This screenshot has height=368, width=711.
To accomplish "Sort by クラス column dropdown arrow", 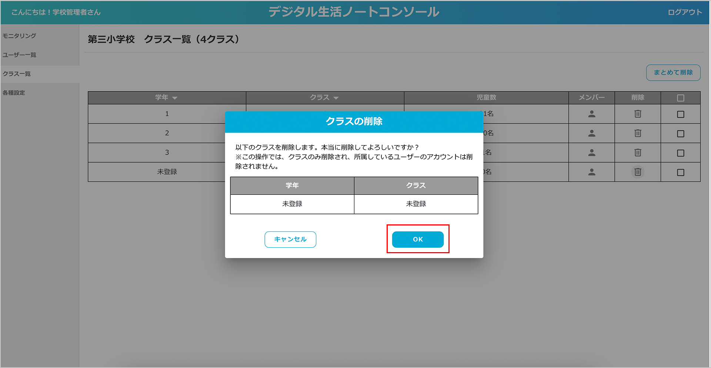I will [336, 98].
